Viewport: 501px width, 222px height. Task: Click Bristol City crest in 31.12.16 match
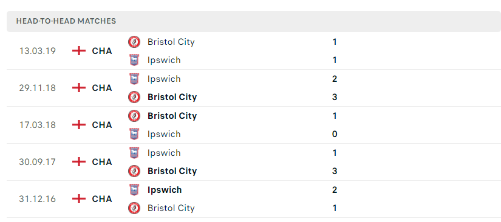[x=134, y=208]
